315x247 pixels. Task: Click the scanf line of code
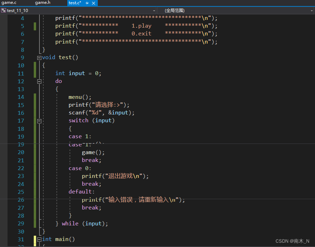101,113
